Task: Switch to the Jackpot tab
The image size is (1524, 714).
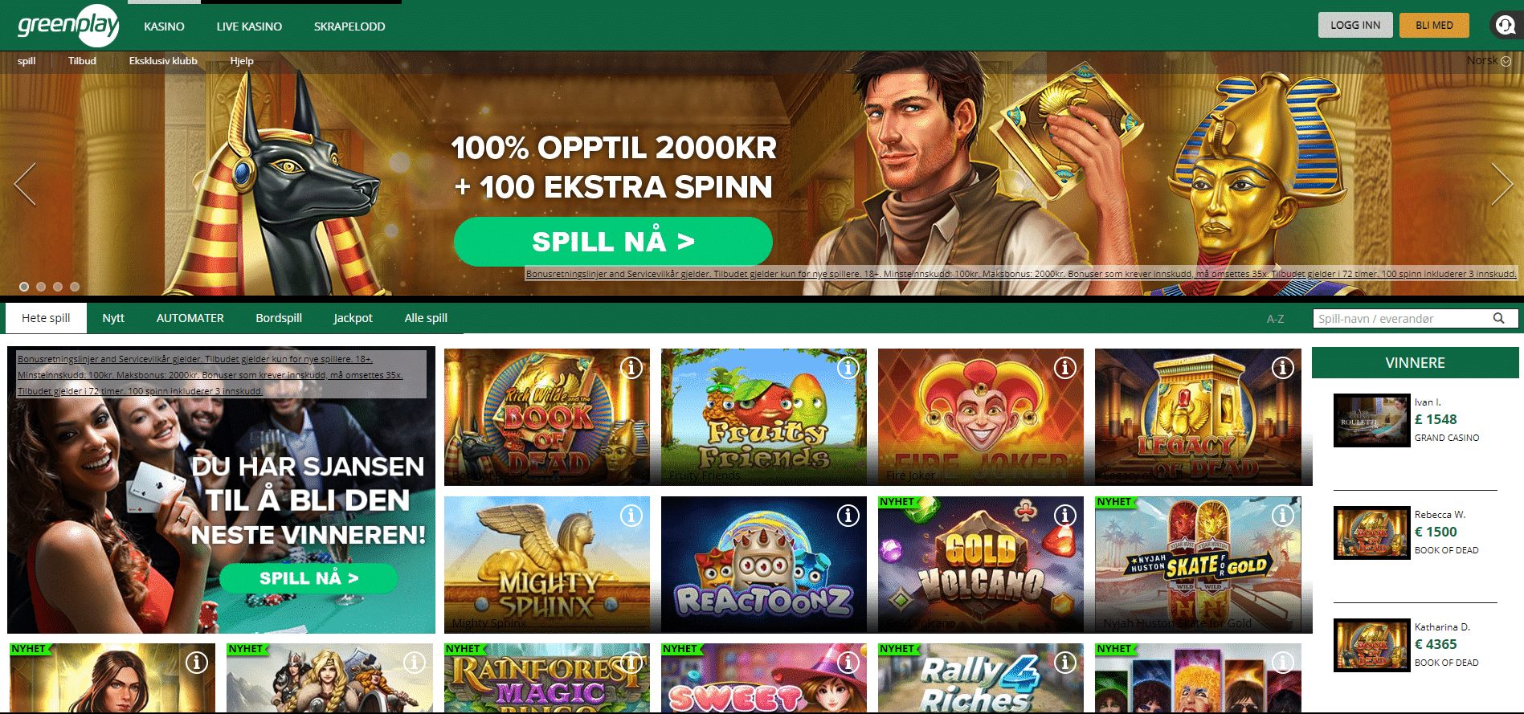Action: coord(353,318)
